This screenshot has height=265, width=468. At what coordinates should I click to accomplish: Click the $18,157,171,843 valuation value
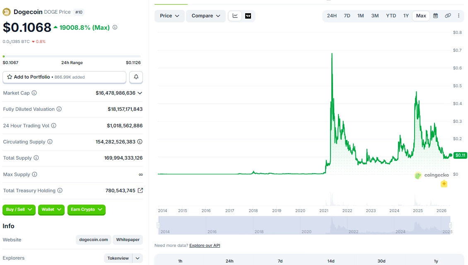(125, 109)
